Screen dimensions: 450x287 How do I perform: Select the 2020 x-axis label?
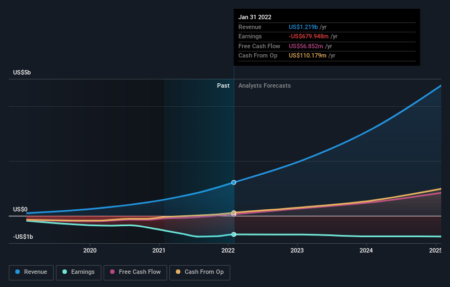click(x=90, y=250)
